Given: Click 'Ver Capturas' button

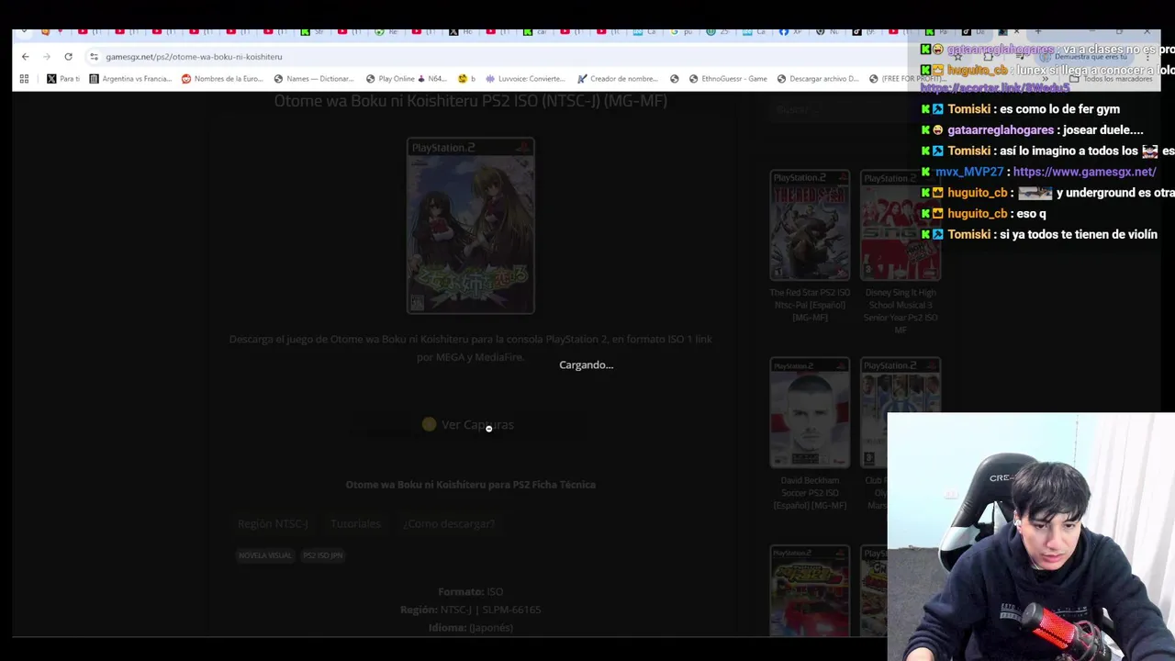Looking at the screenshot, I should pyautogui.click(x=468, y=424).
